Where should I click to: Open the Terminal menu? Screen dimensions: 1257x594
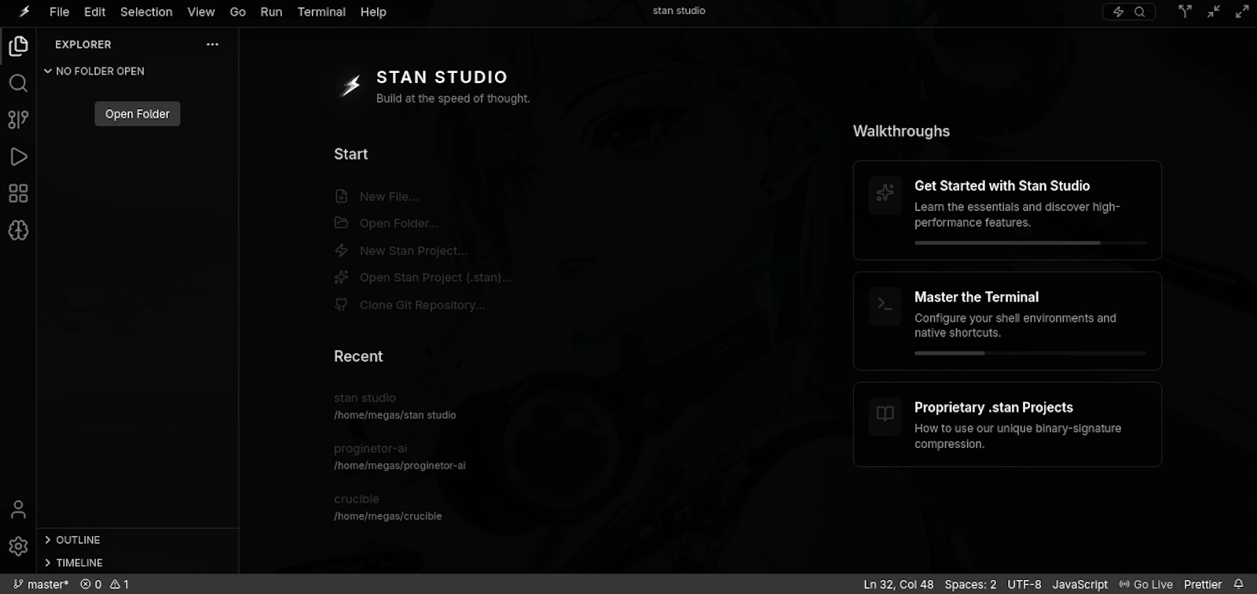[321, 12]
